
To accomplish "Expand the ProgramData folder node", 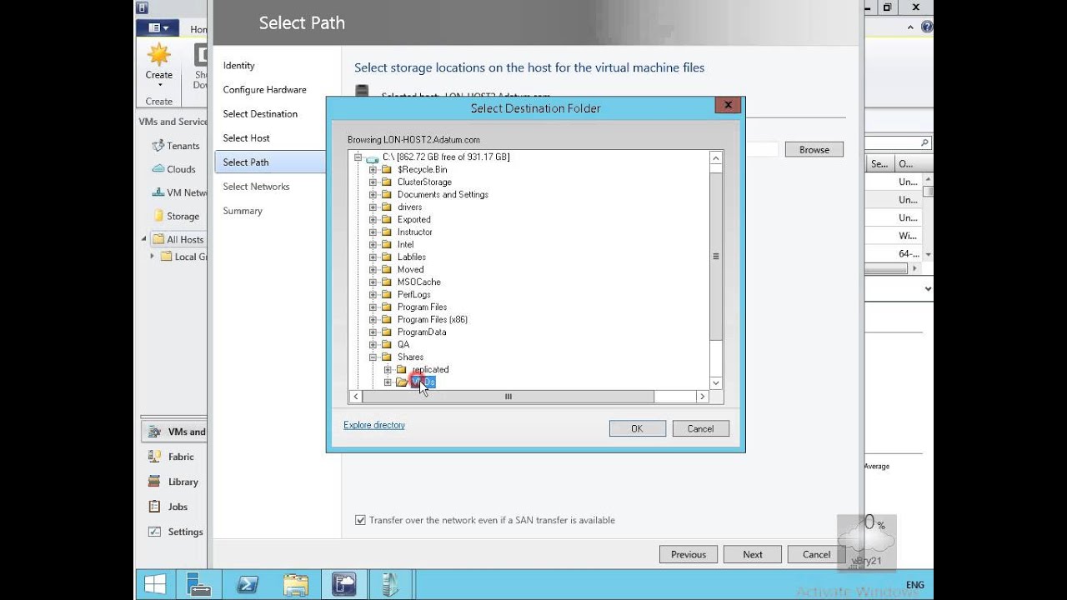I will [373, 332].
